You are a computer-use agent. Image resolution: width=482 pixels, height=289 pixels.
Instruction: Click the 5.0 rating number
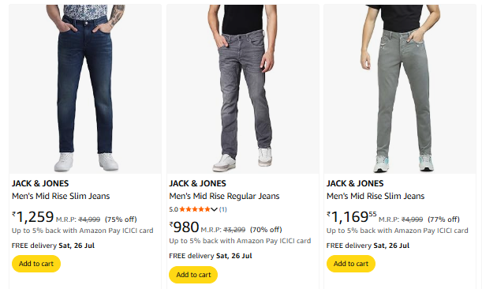174,209
